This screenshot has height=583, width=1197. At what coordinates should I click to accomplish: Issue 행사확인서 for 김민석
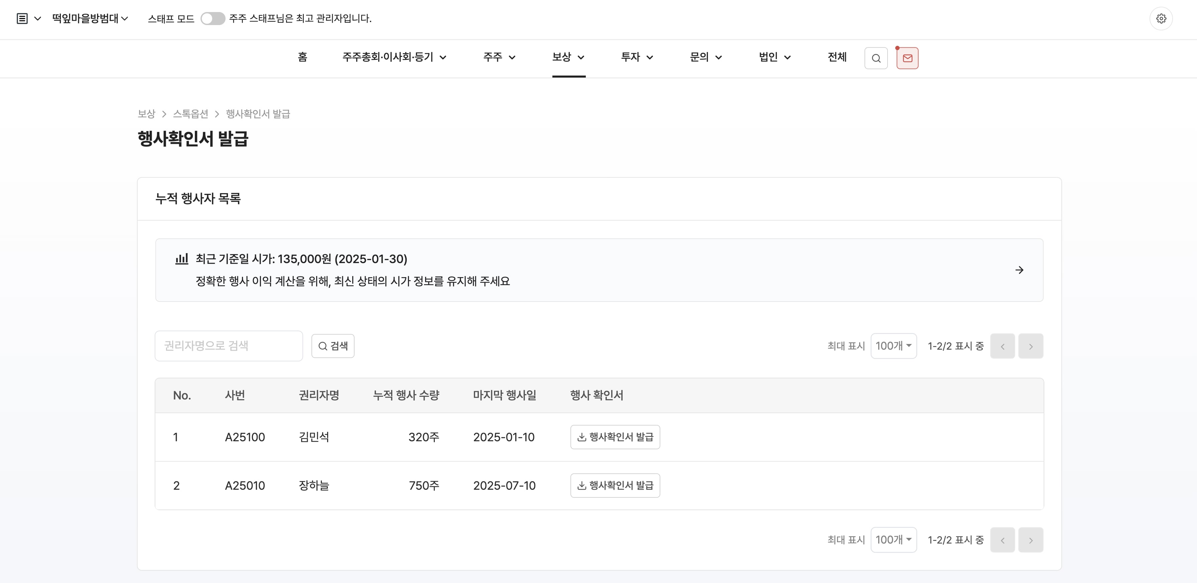tap(615, 437)
